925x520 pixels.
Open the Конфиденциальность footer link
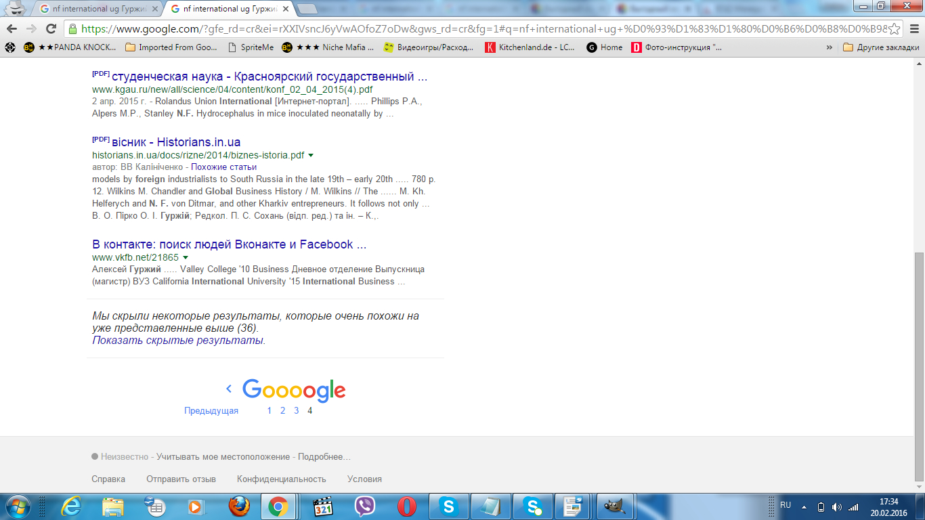click(x=282, y=479)
